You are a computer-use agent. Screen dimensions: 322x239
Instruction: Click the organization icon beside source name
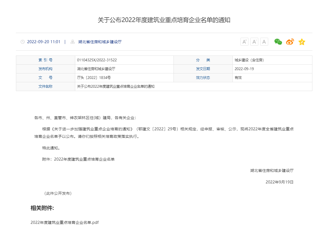pos(72,42)
